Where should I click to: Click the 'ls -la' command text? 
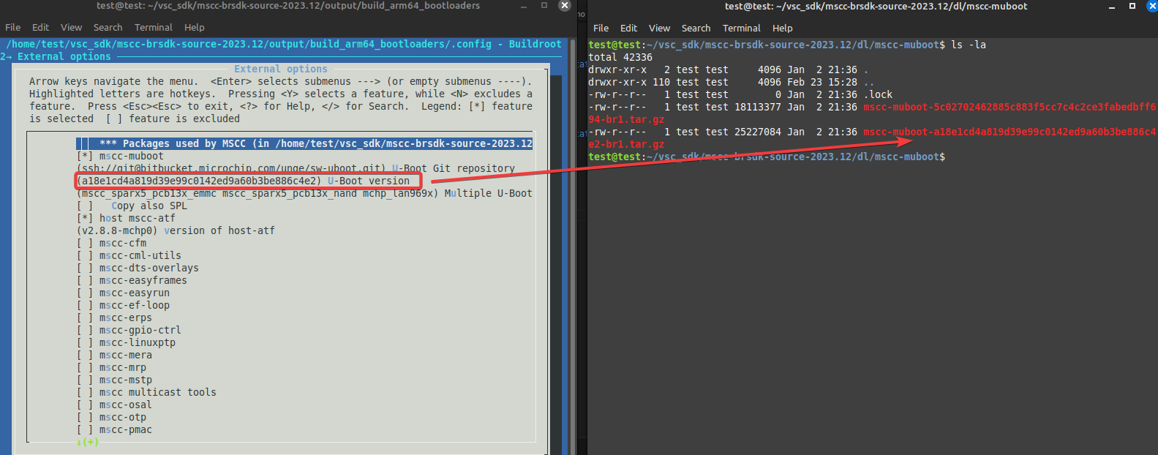(969, 45)
